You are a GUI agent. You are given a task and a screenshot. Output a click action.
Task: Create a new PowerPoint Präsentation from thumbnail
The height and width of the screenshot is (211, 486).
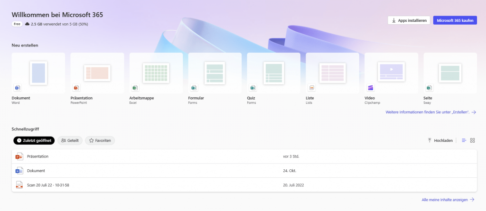point(97,73)
